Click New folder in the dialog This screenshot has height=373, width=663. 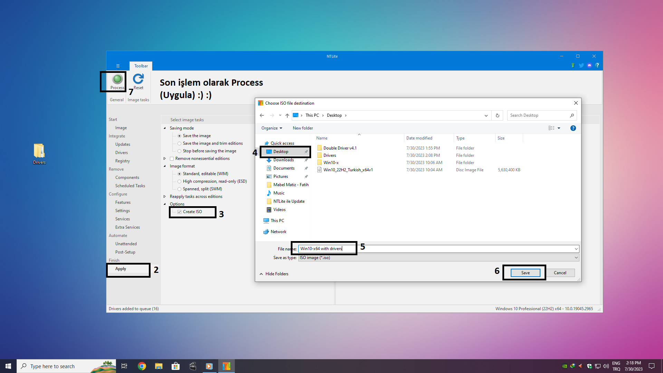[x=302, y=128]
